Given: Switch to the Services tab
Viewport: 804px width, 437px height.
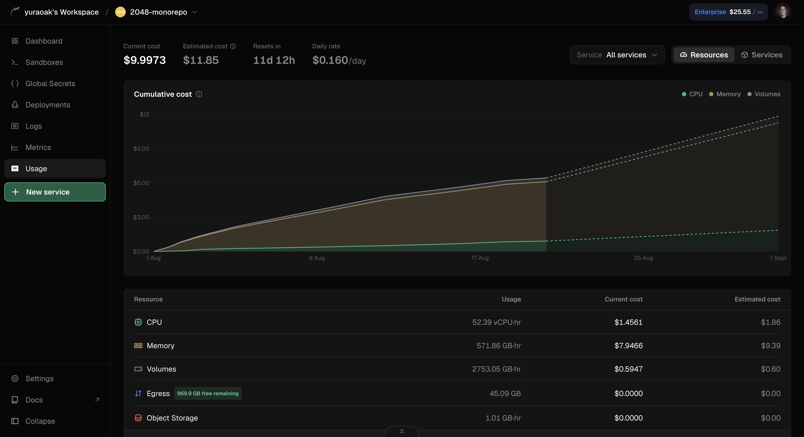Looking at the screenshot, I should pos(762,55).
